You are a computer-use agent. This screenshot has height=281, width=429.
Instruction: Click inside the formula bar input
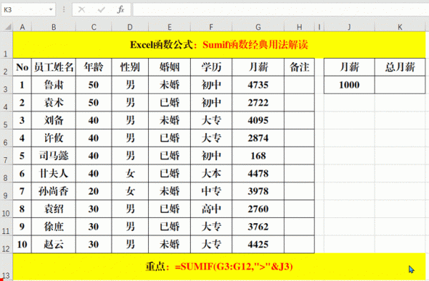pos(281,10)
